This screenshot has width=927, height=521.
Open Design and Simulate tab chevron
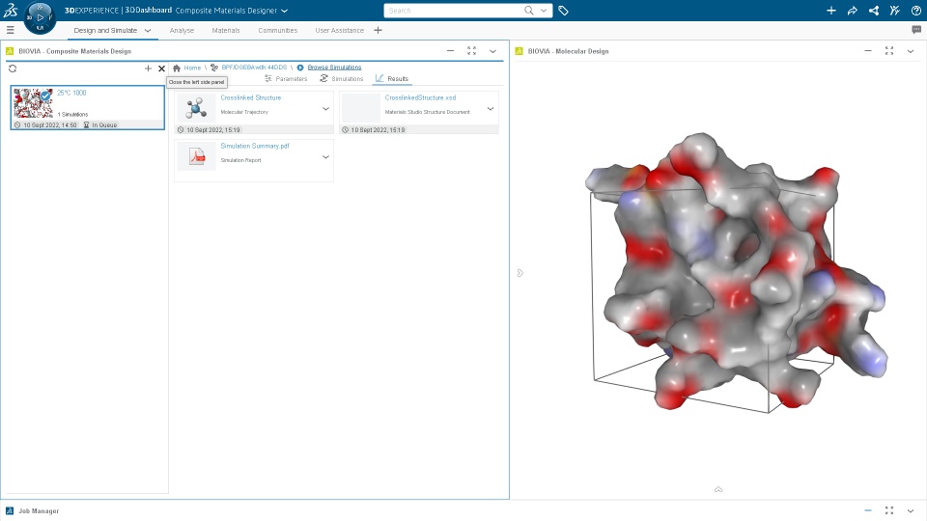coord(148,30)
